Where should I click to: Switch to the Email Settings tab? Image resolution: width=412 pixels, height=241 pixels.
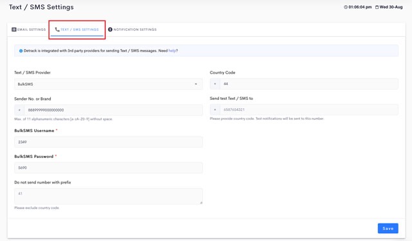[28, 30]
